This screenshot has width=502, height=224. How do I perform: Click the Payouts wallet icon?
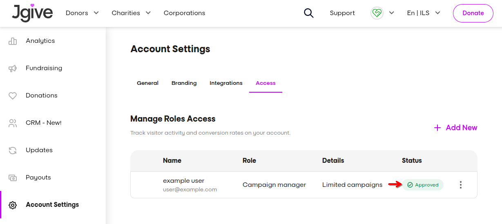coord(13,177)
